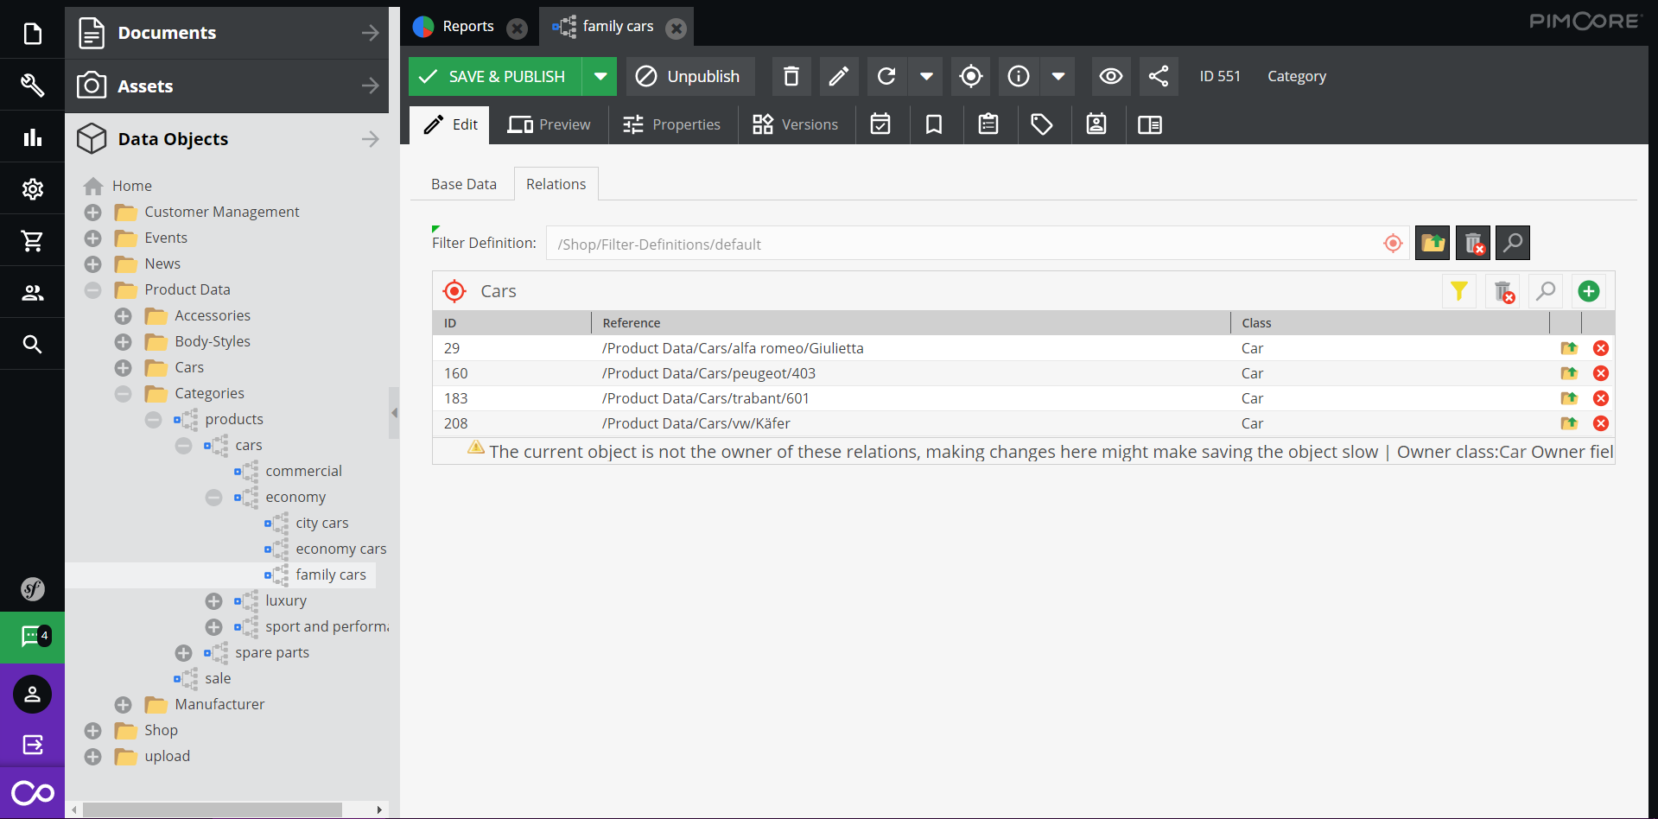Collapse the economy category node
The height and width of the screenshot is (819, 1658).
coord(214,498)
